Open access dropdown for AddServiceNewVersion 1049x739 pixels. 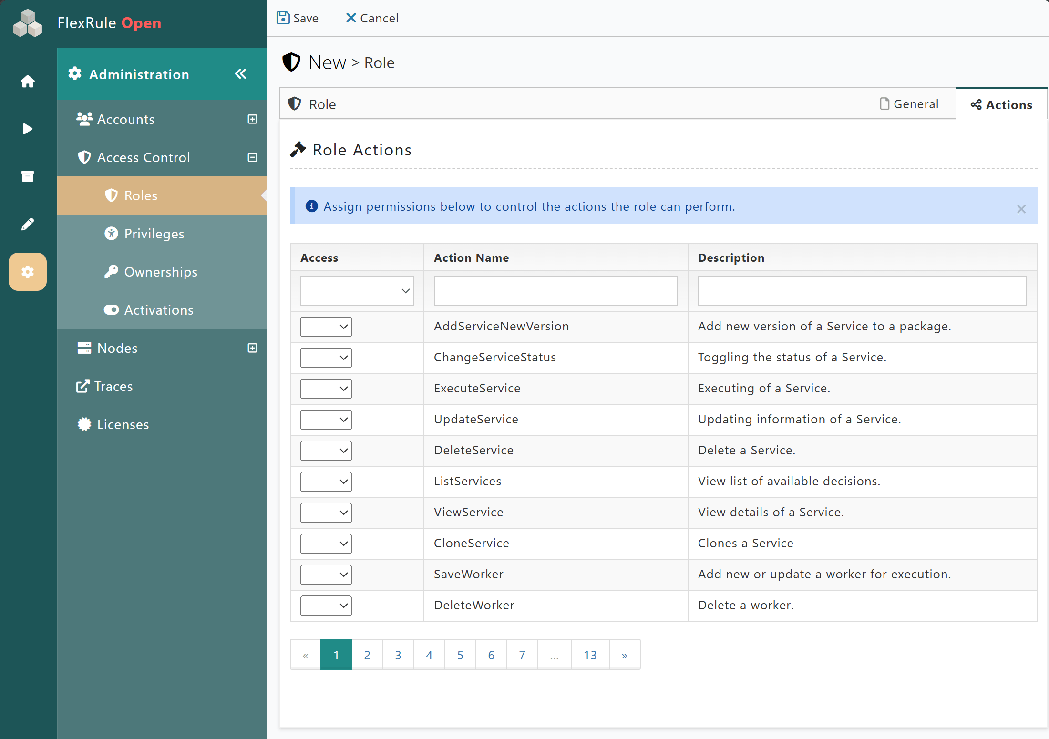click(326, 327)
